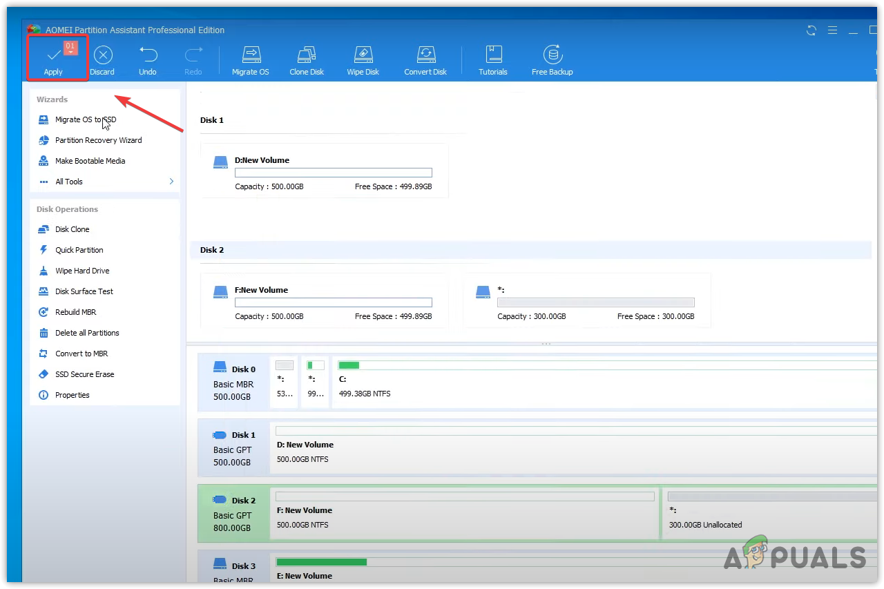Select the Convert Disk toolbar icon

(425, 59)
